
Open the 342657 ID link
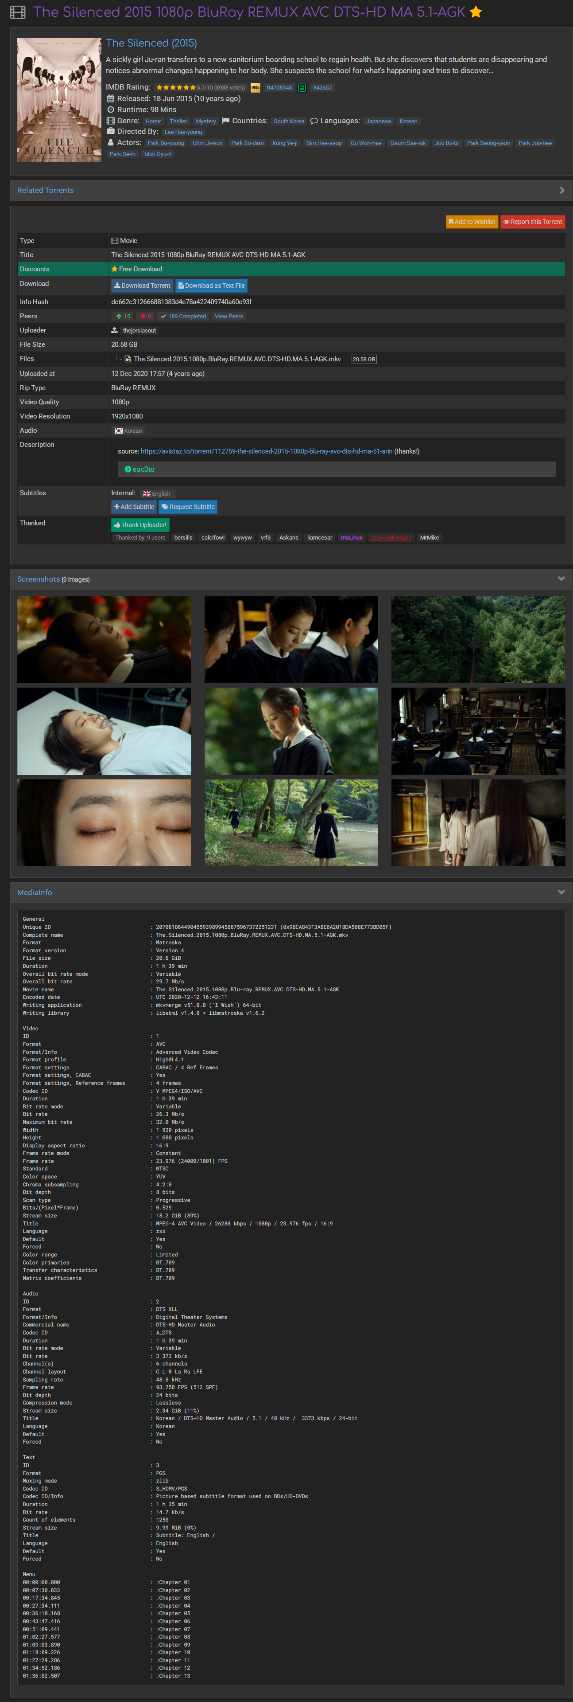coord(322,88)
